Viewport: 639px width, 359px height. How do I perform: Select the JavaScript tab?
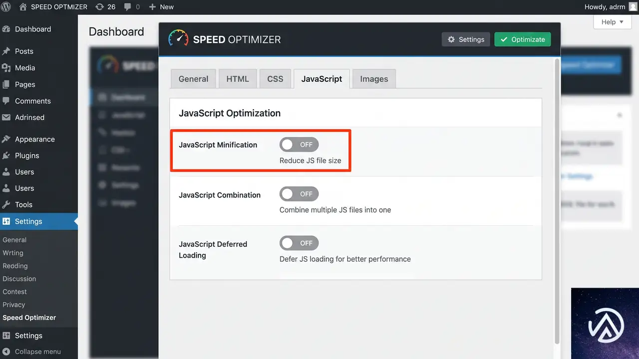point(322,79)
